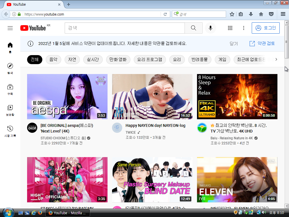Select the 자연 filter chip
289x217 pixels.
(x=72, y=60)
